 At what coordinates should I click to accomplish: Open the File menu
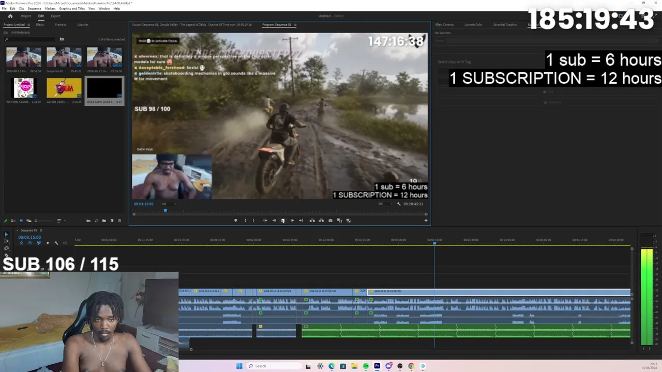[x=4, y=9]
